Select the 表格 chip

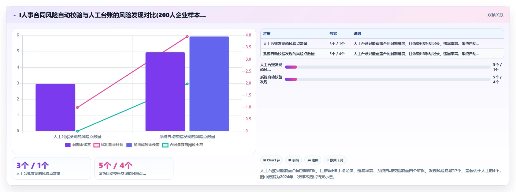click(293, 160)
